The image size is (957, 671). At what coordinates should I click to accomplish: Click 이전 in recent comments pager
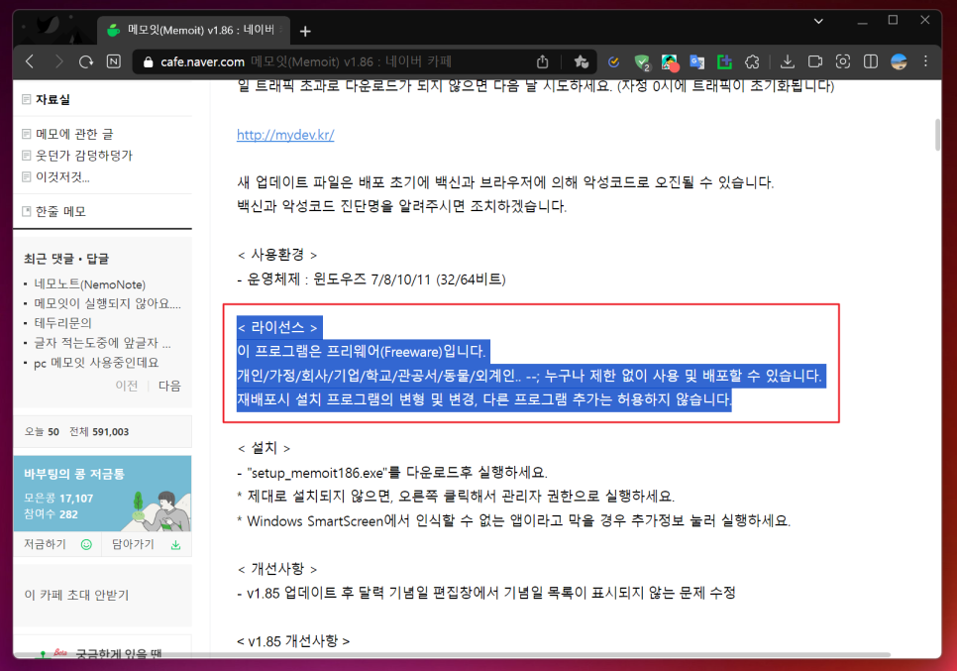tap(127, 386)
